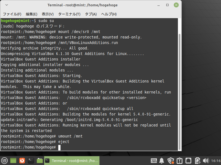Open the Linux Mint start menu
The width and height of the screenshot is (221, 165).
(4, 161)
